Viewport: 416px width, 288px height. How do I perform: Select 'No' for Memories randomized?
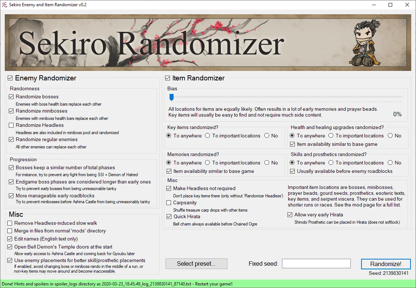point(267,163)
